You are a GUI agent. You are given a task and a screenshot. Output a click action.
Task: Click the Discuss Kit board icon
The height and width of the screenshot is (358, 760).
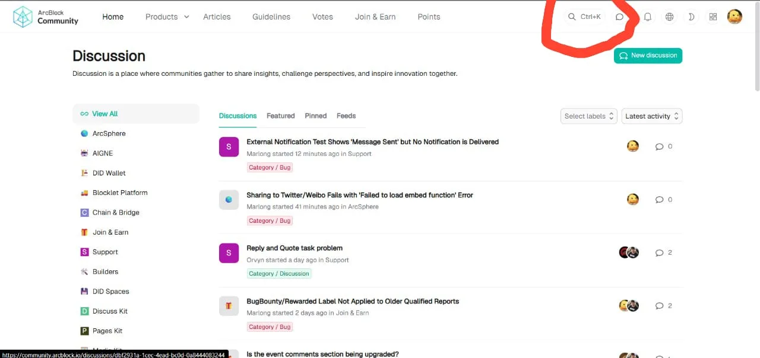point(84,311)
